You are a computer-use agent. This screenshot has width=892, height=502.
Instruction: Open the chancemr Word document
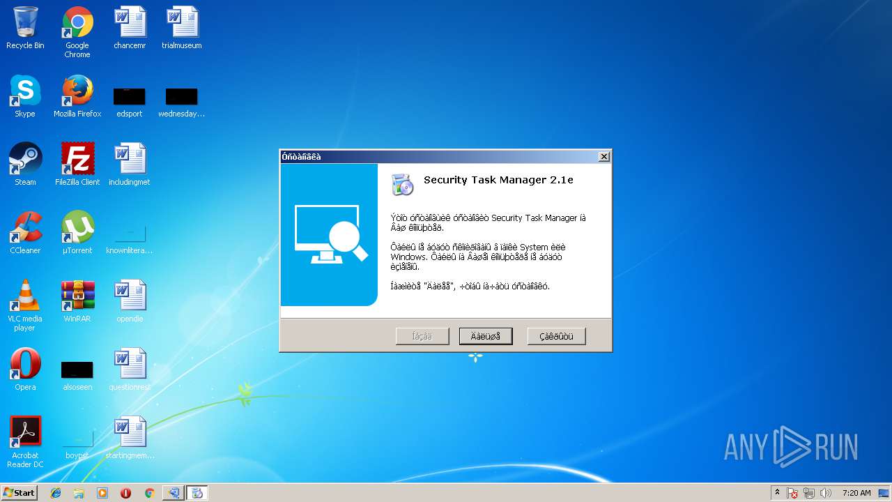pos(130,28)
